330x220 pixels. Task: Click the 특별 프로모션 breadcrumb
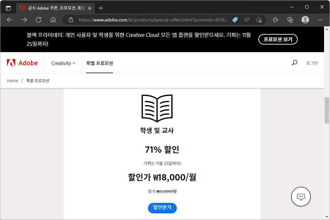[38, 81]
